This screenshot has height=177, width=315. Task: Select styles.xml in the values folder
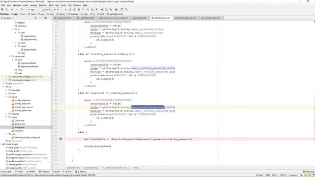pyautogui.click(x=18, y=131)
